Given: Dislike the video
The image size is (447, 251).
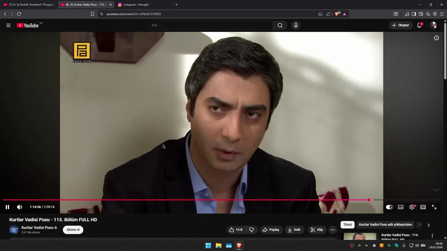Looking at the screenshot, I should [x=251, y=230].
